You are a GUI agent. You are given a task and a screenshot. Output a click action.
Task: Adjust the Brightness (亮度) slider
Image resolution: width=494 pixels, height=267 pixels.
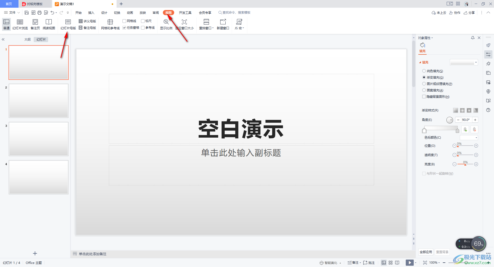[x=465, y=164]
